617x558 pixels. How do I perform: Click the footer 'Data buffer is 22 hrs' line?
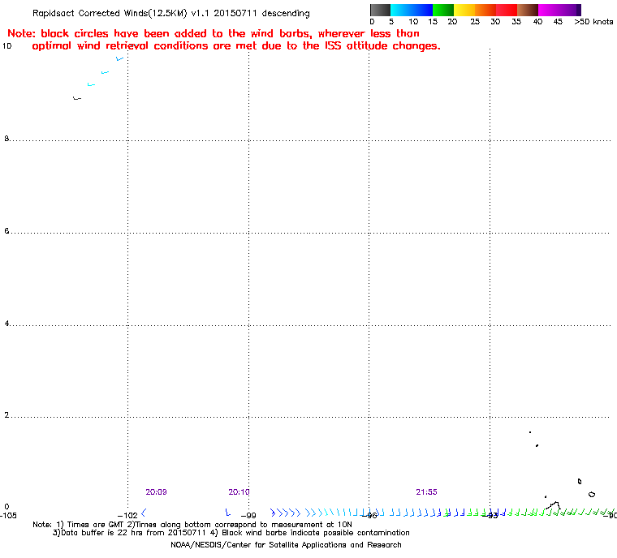(231, 533)
